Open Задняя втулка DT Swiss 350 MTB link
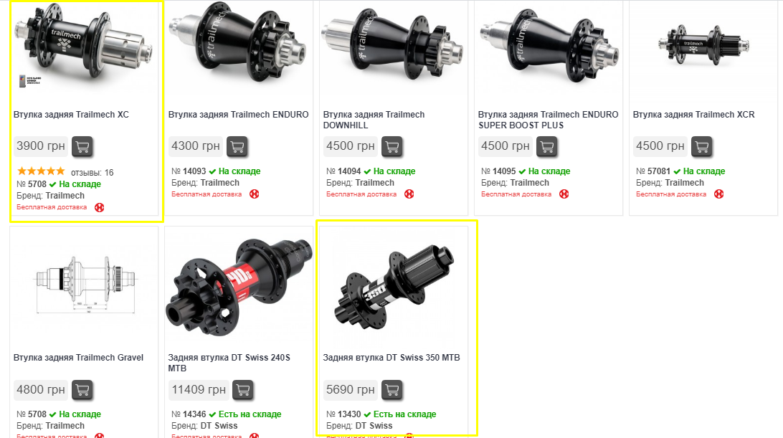The height and width of the screenshot is (438, 783). click(x=391, y=358)
